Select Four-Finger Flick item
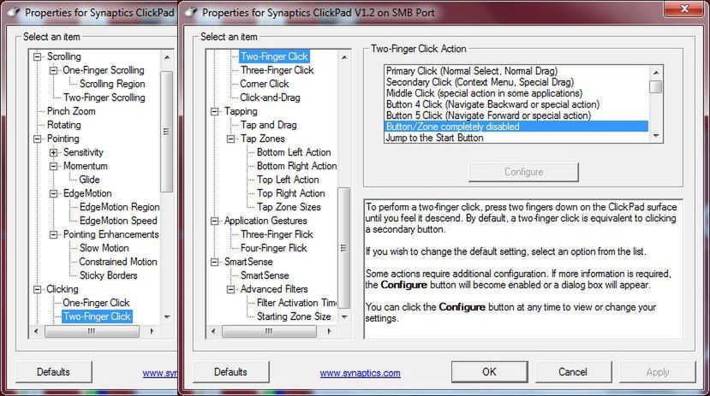The width and height of the screenshot is (710, 396). tap(273, 248)
